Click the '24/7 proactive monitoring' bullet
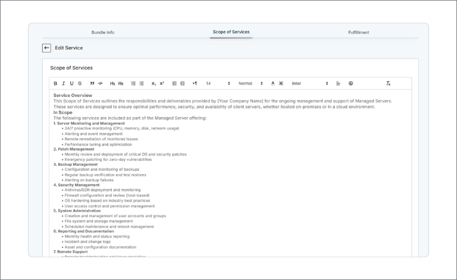457x280 pixels. 122,128
